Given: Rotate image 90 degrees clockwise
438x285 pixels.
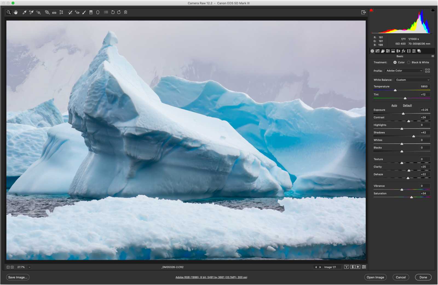Looking at the screenshot, I should 119,12.
